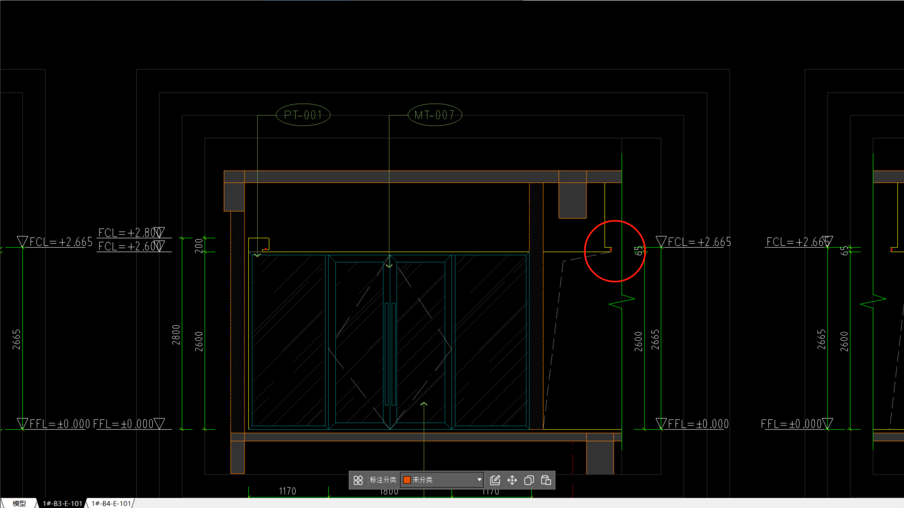Click the 2800 vertical dimension text

click(176, 335)
